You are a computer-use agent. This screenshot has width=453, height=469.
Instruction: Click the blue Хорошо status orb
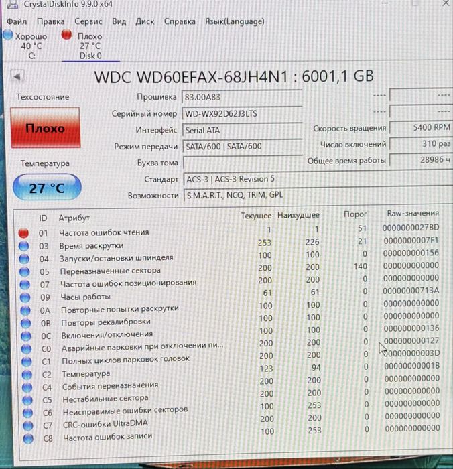pos(8,35)
